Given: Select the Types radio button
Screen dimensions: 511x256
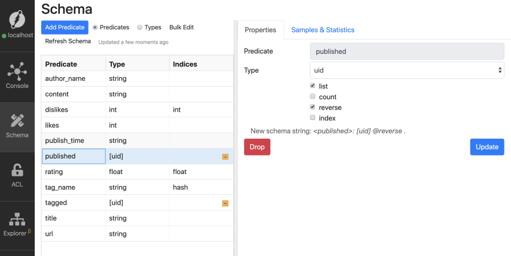Looking at the screenshot, I should (140, 28).
